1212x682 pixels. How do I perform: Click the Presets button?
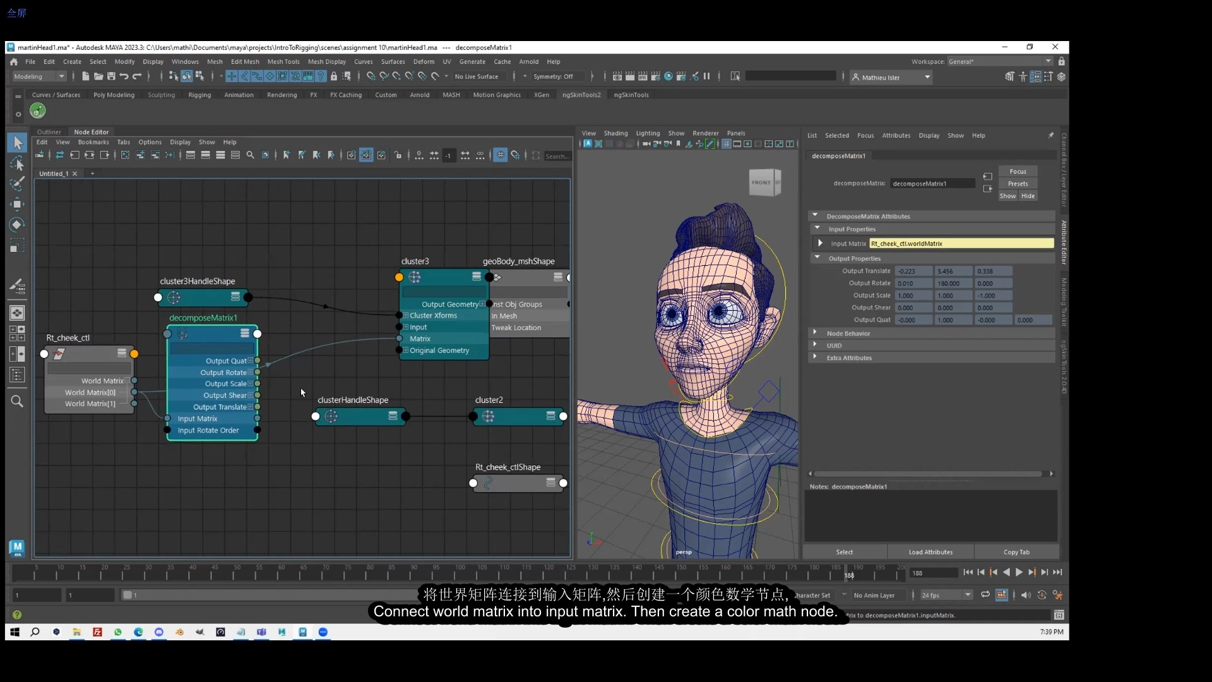(x=1018, y=184)
